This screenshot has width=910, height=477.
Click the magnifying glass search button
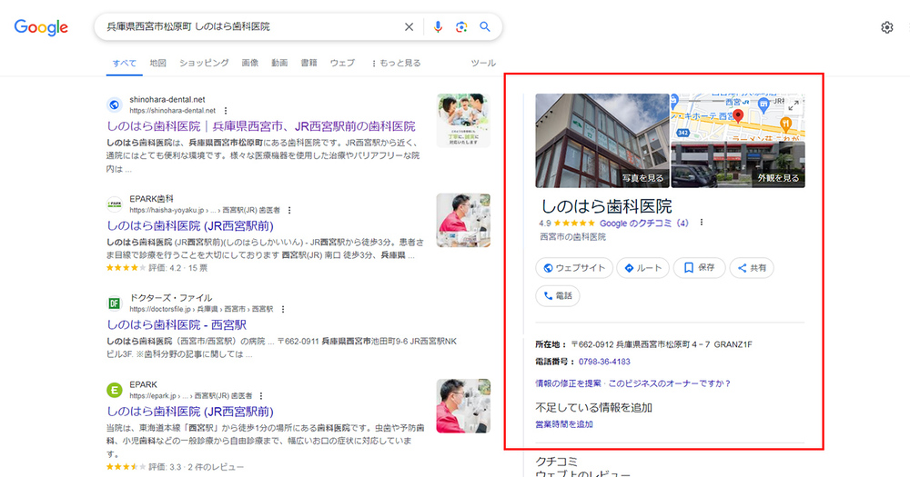point(485,27)
